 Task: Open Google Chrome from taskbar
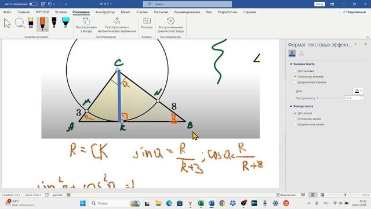pos(222,203)
